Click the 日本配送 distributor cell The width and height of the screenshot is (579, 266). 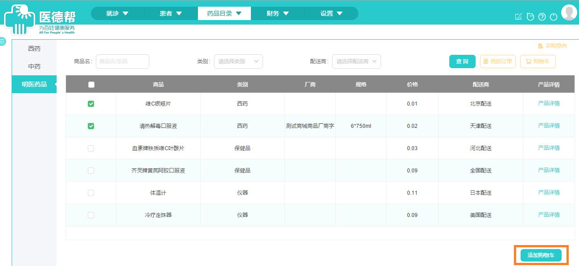480,193
